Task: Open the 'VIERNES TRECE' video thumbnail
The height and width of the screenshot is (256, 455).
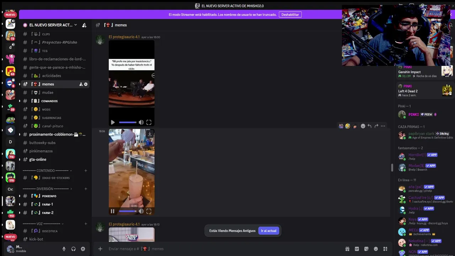Action: coord(132,235)
